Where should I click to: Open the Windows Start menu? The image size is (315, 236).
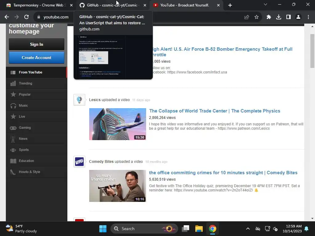pos(103,229)
